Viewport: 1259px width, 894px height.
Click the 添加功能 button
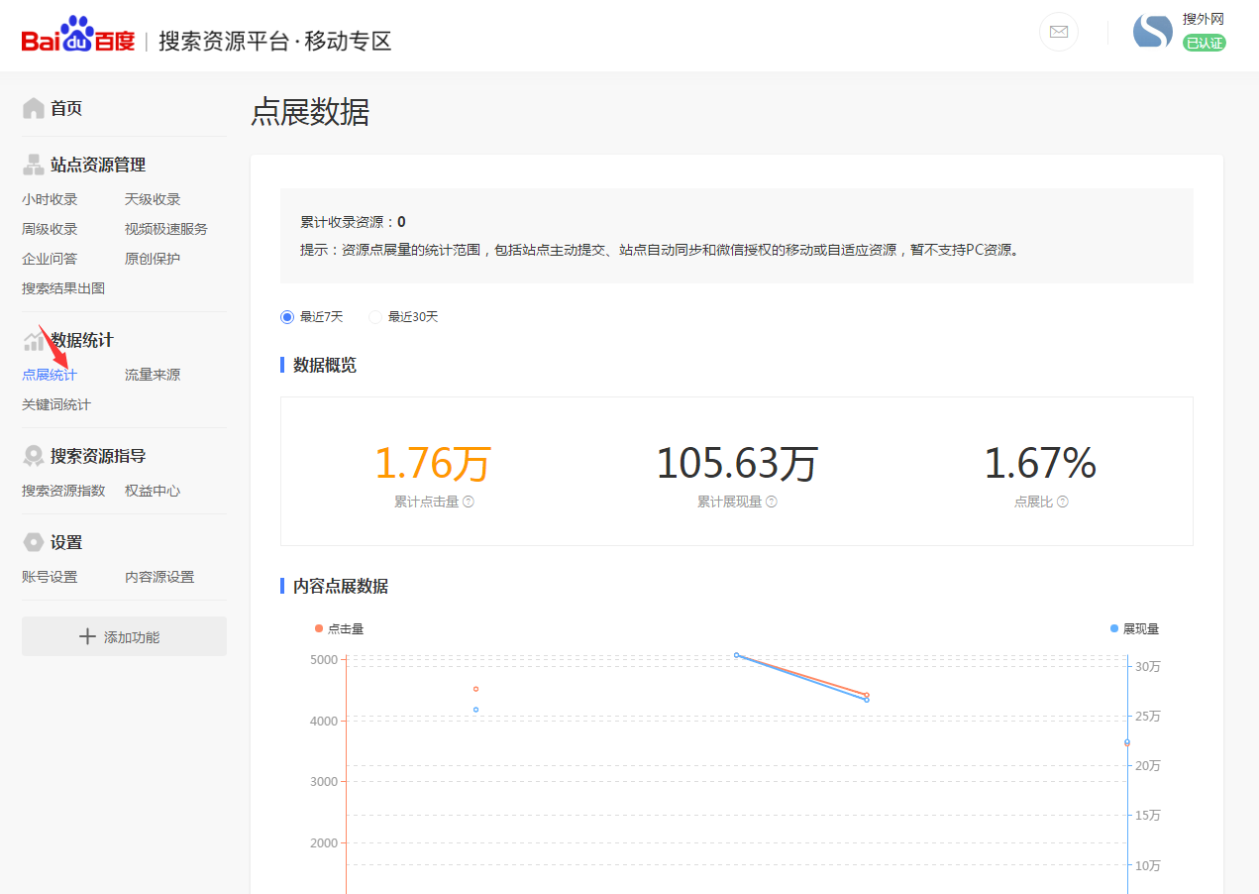click(123, 635)
